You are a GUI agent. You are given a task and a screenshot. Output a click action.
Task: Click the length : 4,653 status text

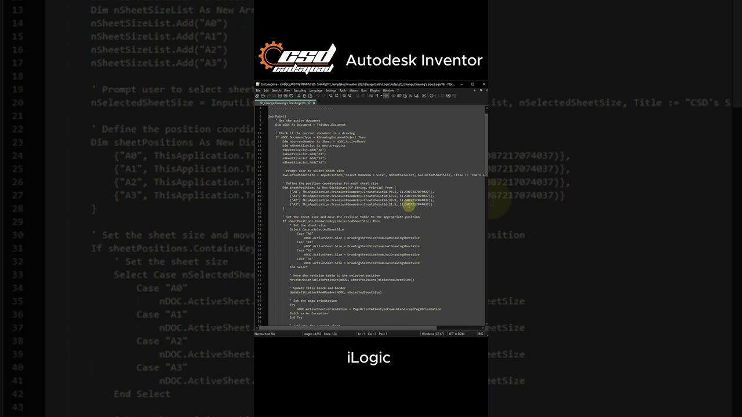point(312,334)
